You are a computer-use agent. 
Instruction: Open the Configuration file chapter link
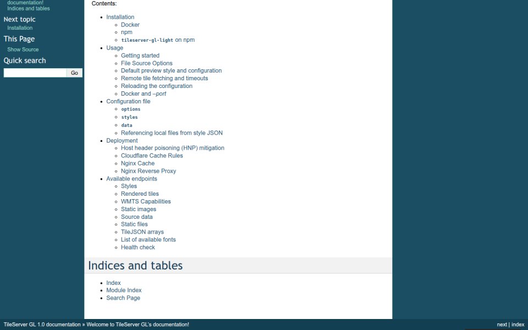[128, 101]
